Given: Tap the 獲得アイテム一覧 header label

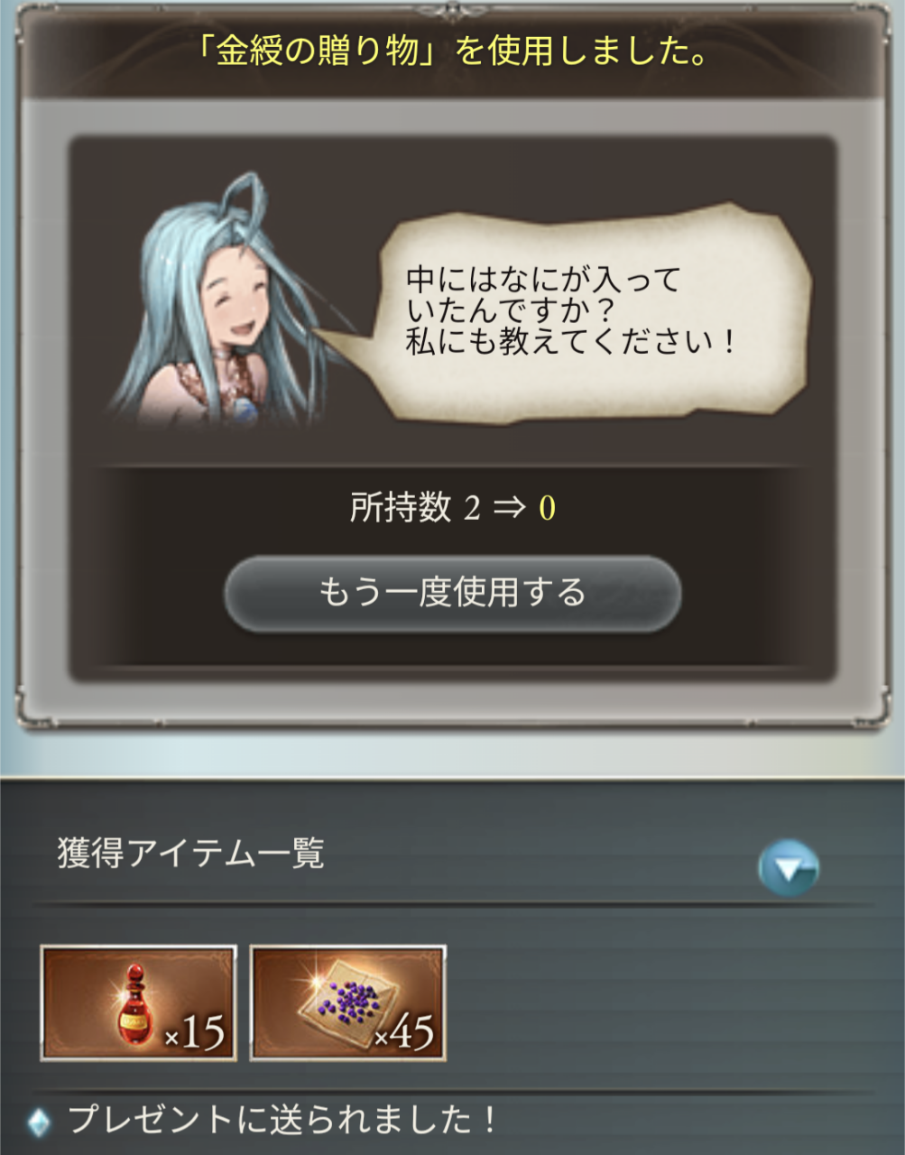Looking at the screenshot, I should coord(190,853).
